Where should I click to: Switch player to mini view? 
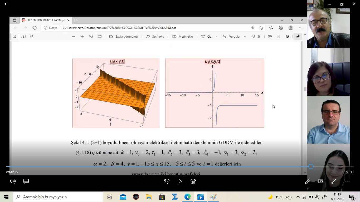point(321,181)
